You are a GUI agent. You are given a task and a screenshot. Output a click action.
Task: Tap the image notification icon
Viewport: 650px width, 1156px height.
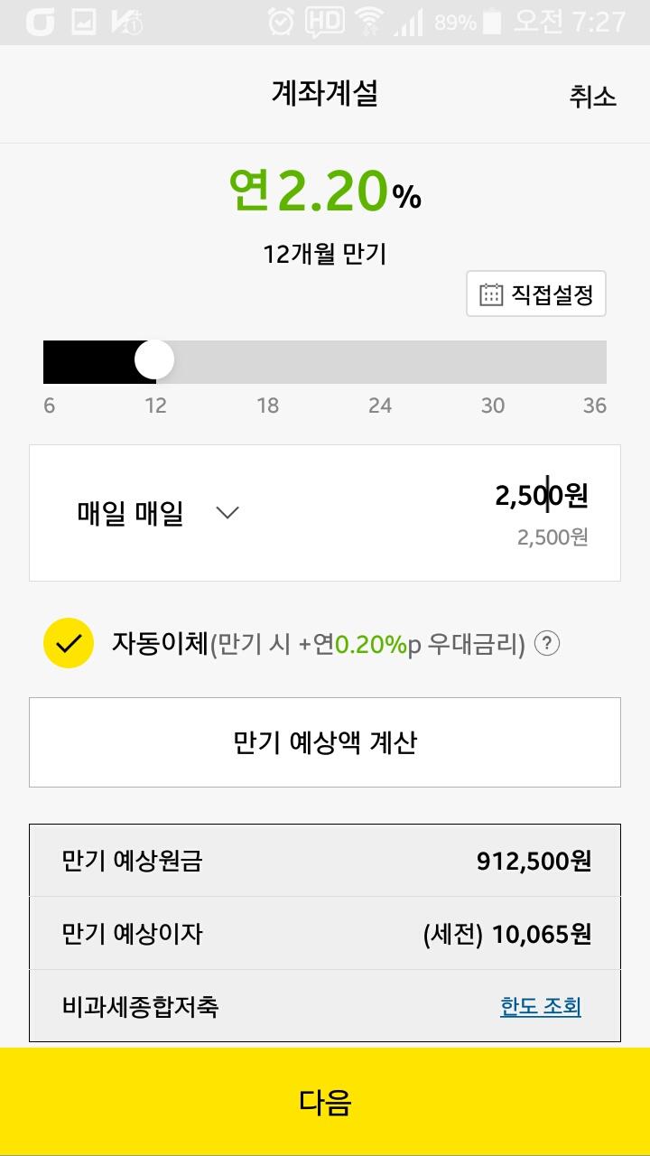tap(84, 22)
